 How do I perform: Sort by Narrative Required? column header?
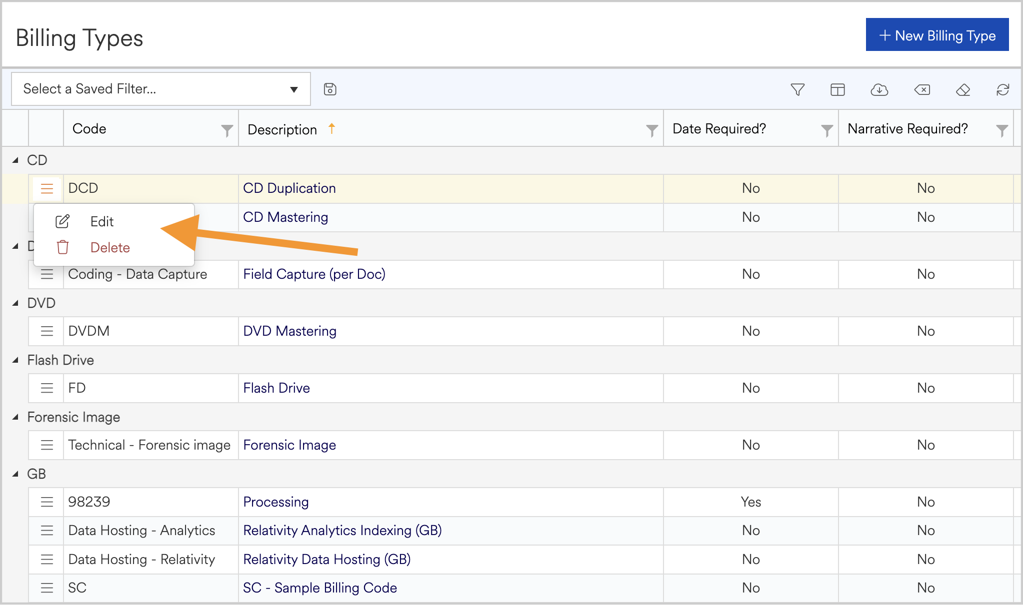coord(907,129)
